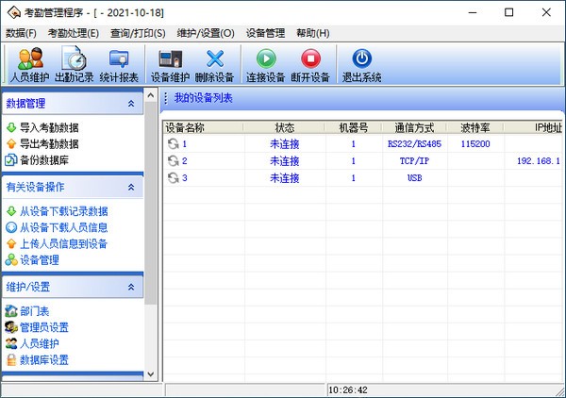Screen dimensions: 566x398
Task: Click 从设备下载记录数据 link
Action: [x=63, y=211]
